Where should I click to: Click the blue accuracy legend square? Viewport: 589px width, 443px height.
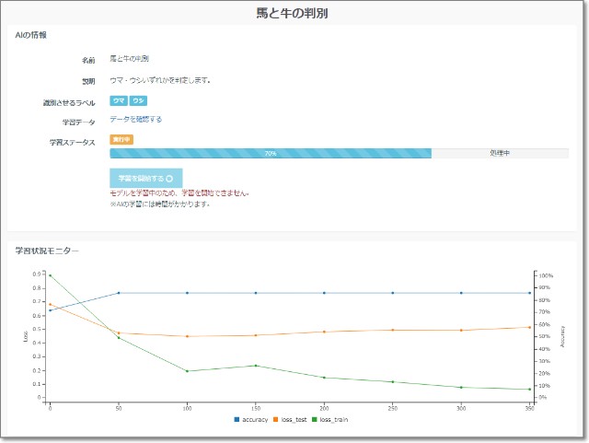[x=237, y=419]
